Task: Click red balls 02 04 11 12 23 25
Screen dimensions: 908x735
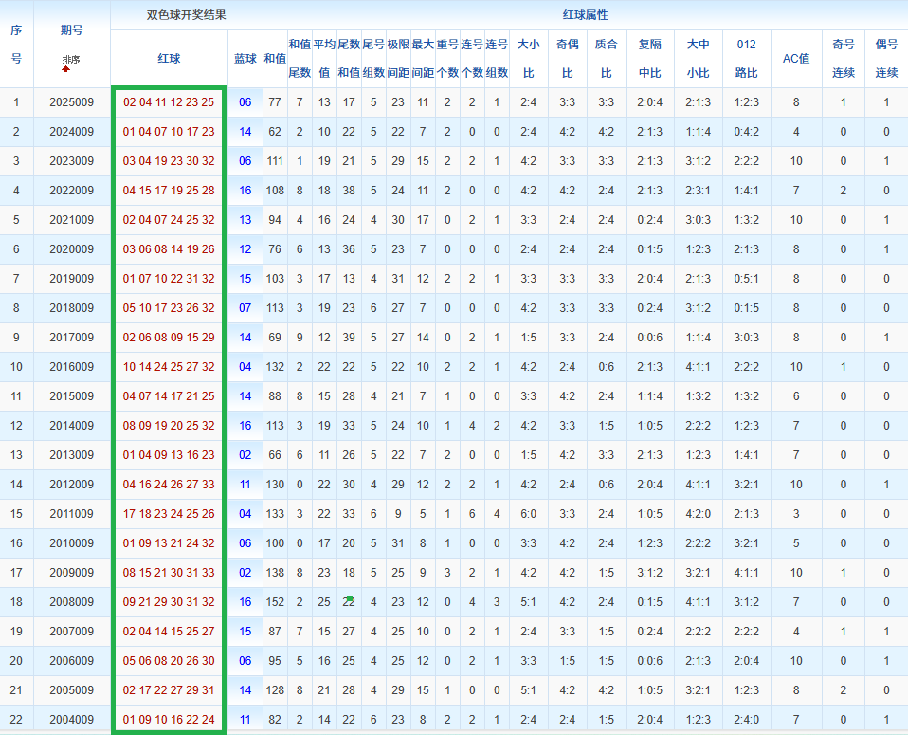Action: [169, 102]
